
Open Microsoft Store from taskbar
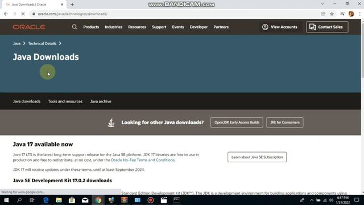pos(72,200)
